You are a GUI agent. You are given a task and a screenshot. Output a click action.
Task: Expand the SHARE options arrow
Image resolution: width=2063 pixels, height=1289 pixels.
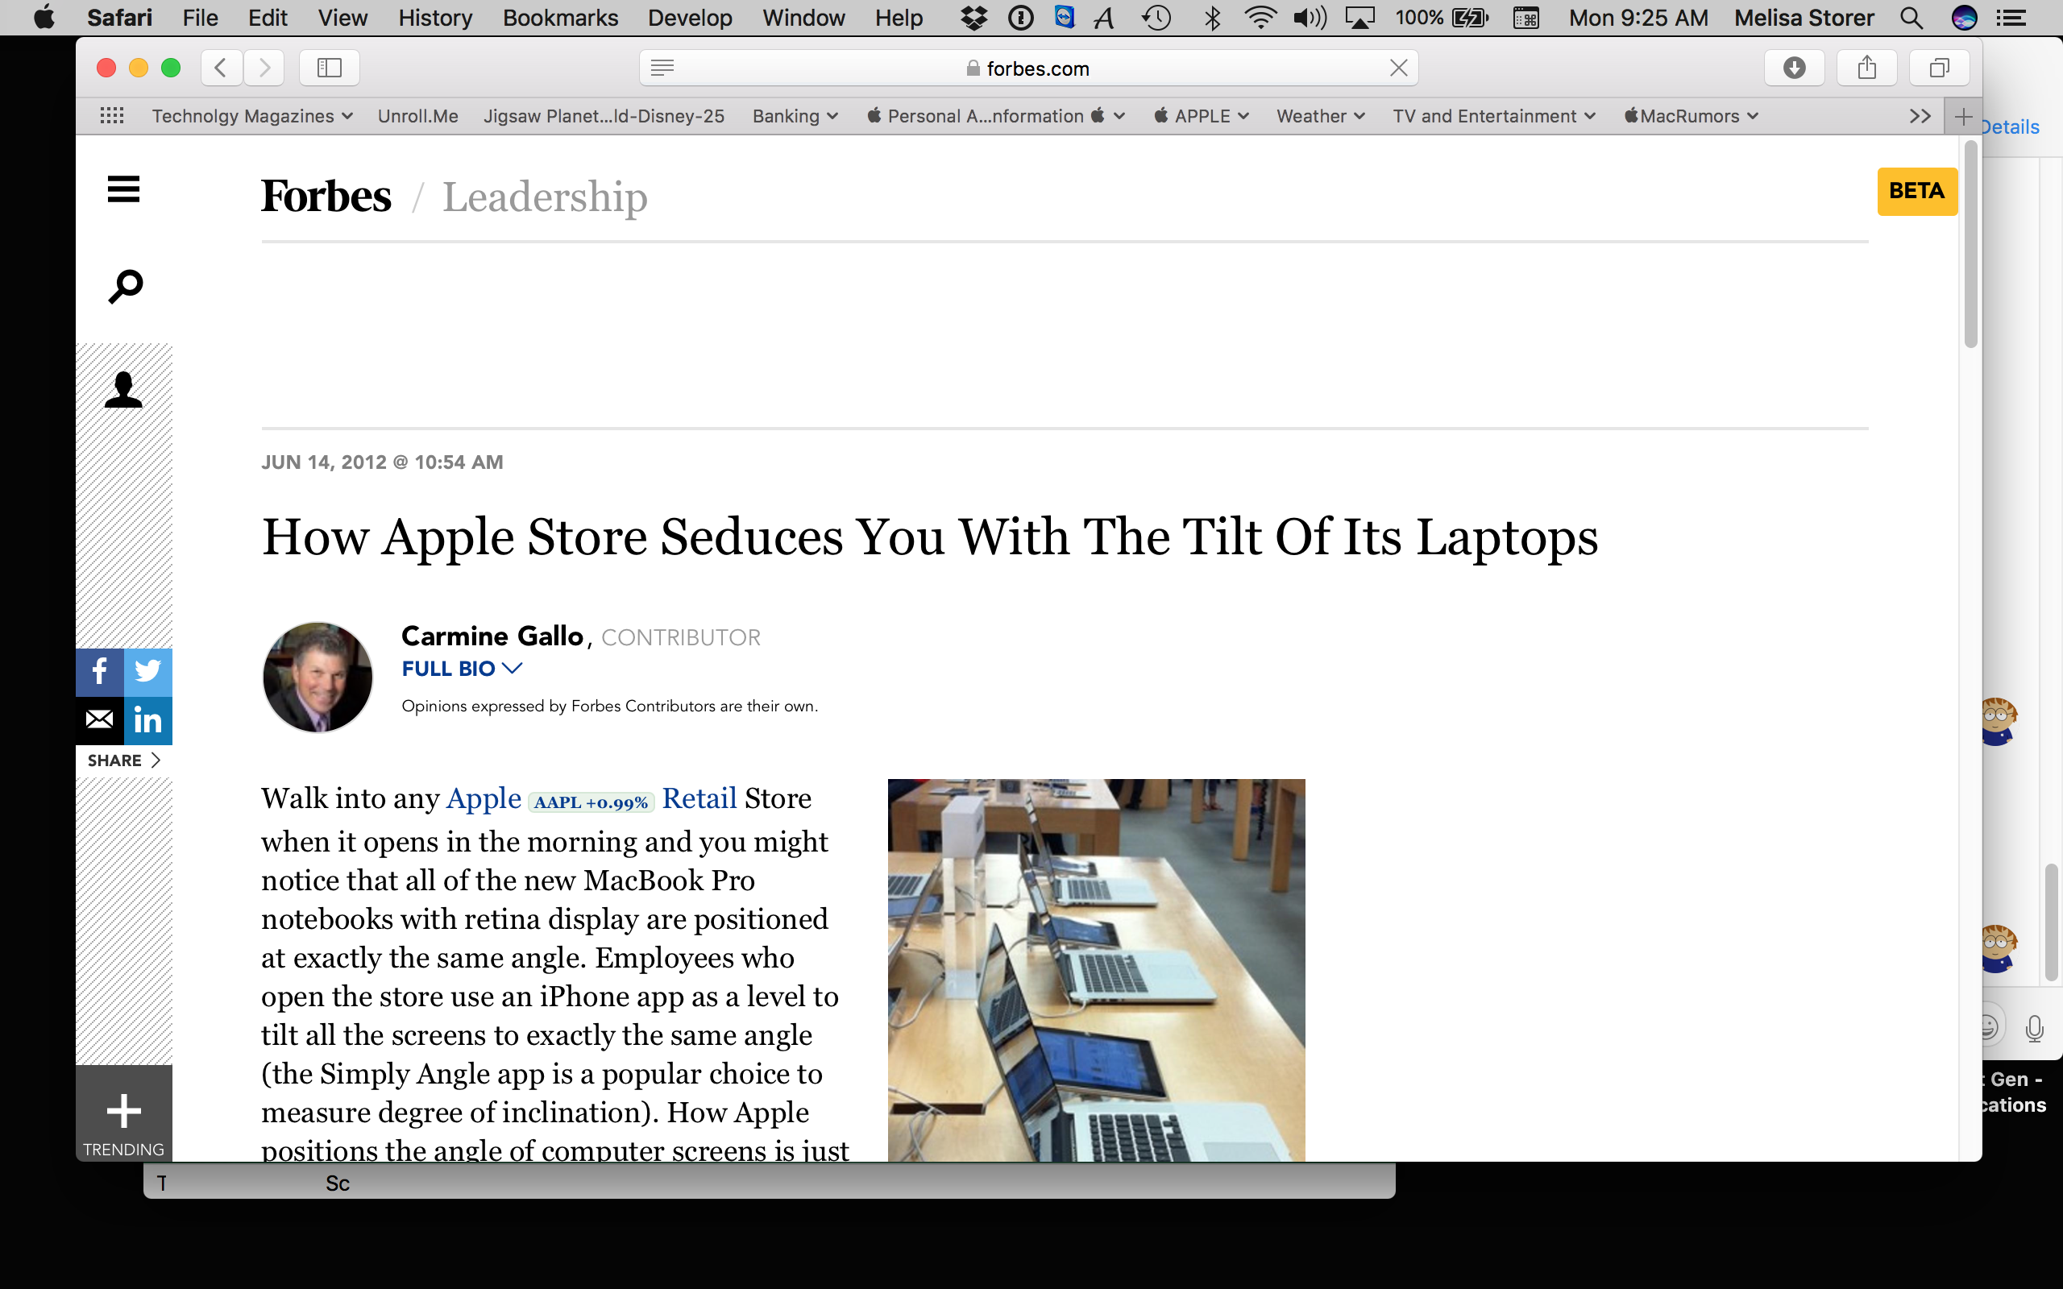click(x=123, y=761)
